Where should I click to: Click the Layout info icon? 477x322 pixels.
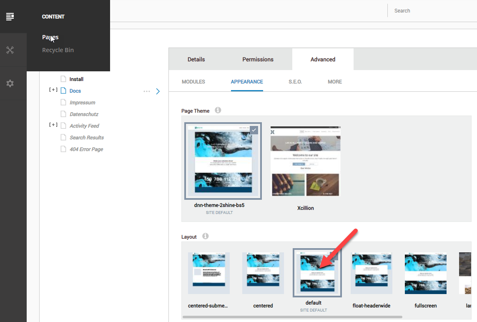click(205, 236)
